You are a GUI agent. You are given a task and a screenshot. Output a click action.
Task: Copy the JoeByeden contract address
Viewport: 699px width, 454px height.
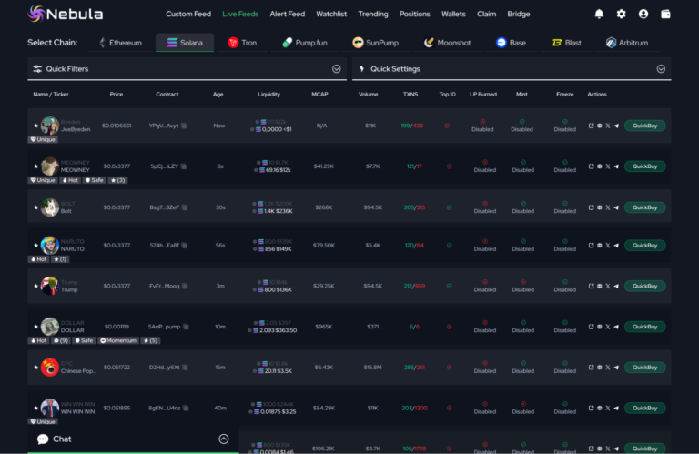(184, 126)
